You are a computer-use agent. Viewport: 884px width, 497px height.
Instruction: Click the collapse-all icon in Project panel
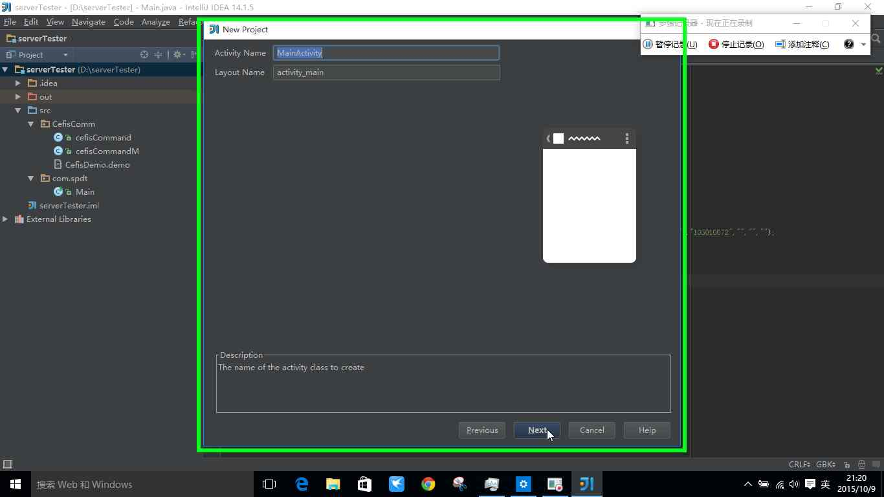click(158, 54)
